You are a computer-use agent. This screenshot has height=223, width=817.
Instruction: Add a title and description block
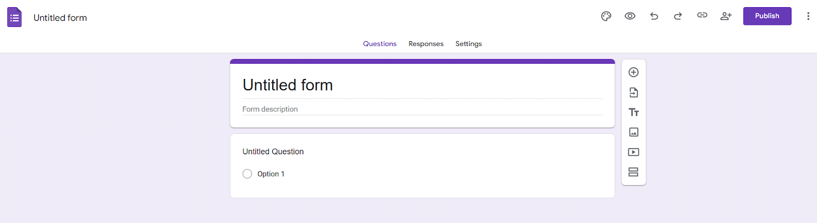tap(634, 112)
